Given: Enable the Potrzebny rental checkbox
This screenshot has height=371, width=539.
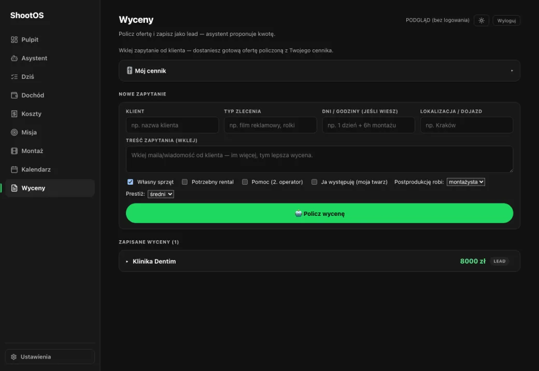Looking at the screenshot, I should tap(185, 182).
